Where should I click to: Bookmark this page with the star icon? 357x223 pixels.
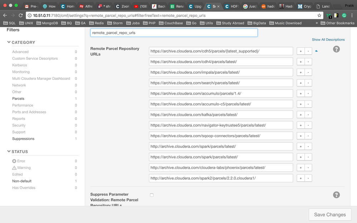click(319, 15)
